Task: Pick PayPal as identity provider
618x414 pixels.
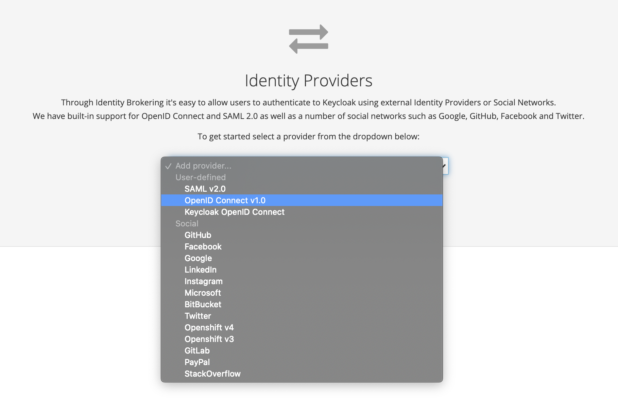Action: [x=197, y=362]
